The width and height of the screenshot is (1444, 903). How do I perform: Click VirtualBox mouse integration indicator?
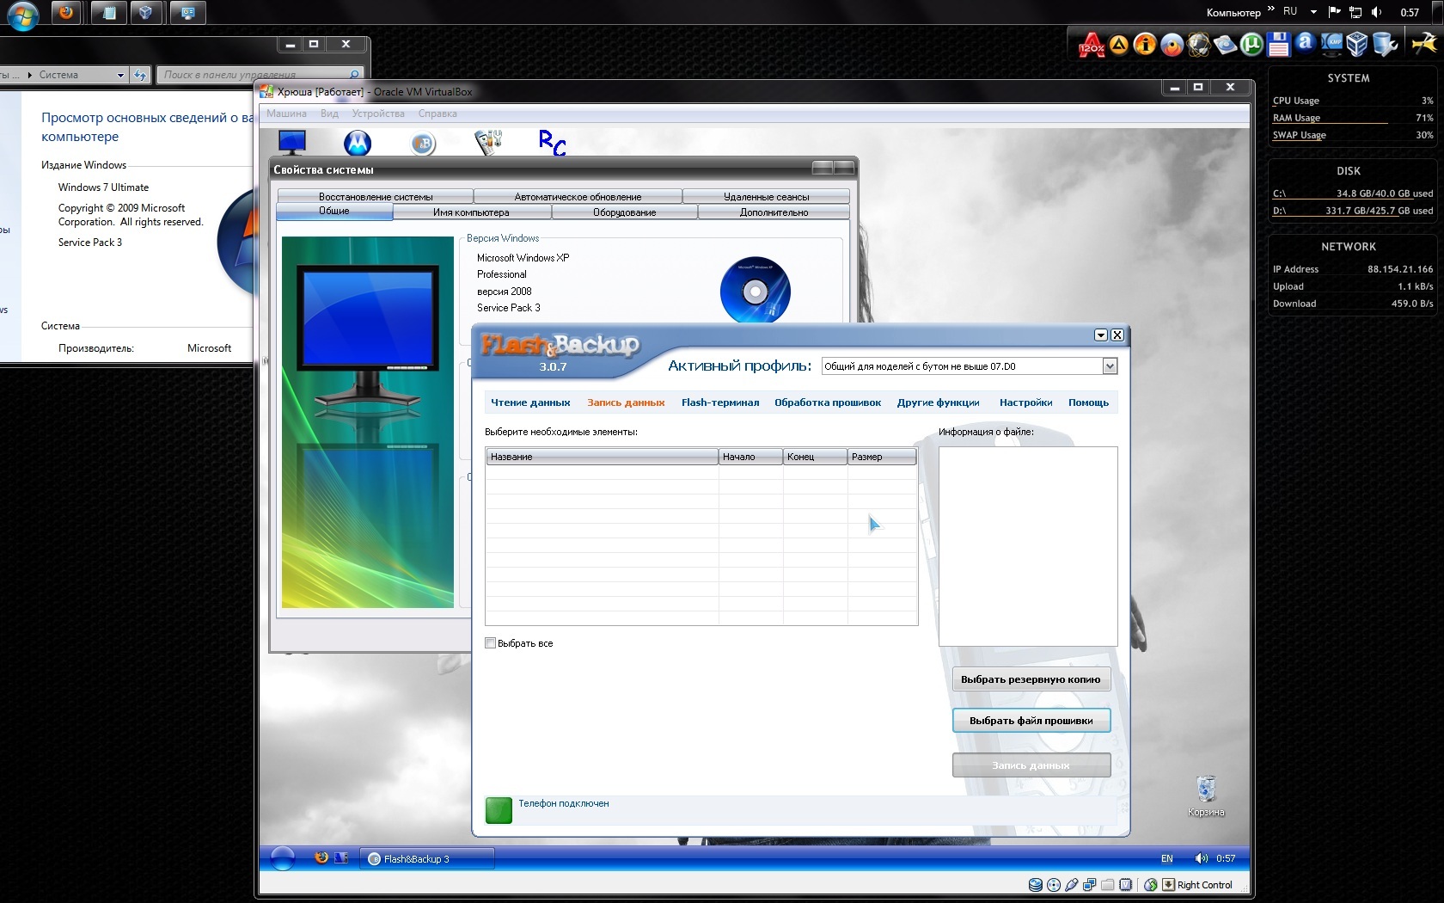point(1150,885)
